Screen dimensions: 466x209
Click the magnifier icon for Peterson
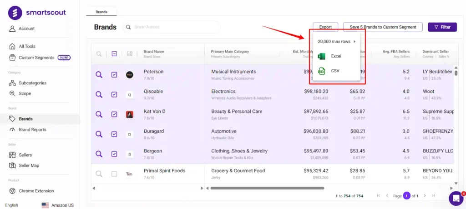pos(99,75)
